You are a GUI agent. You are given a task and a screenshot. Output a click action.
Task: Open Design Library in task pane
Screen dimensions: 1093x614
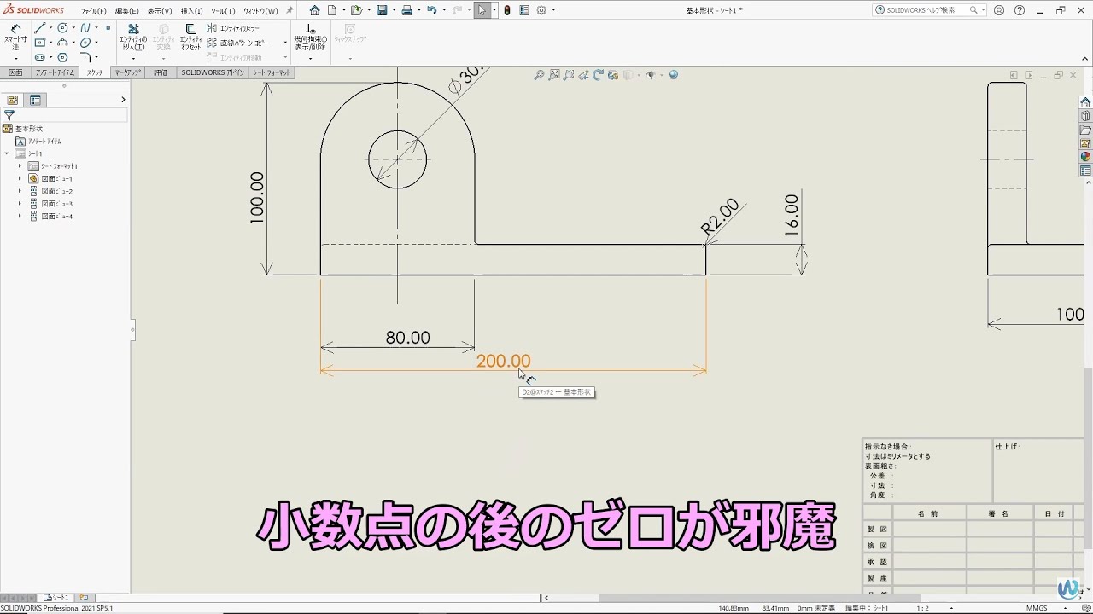pyautogui.click(x=1085, y=116)
